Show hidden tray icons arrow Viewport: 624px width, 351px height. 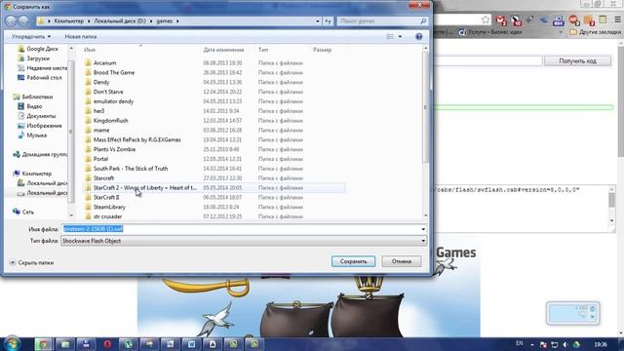[532, 344]
